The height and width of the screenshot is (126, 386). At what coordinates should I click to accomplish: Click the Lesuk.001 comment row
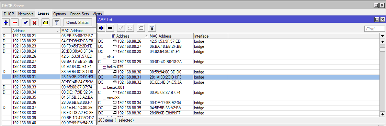[239, 87]
